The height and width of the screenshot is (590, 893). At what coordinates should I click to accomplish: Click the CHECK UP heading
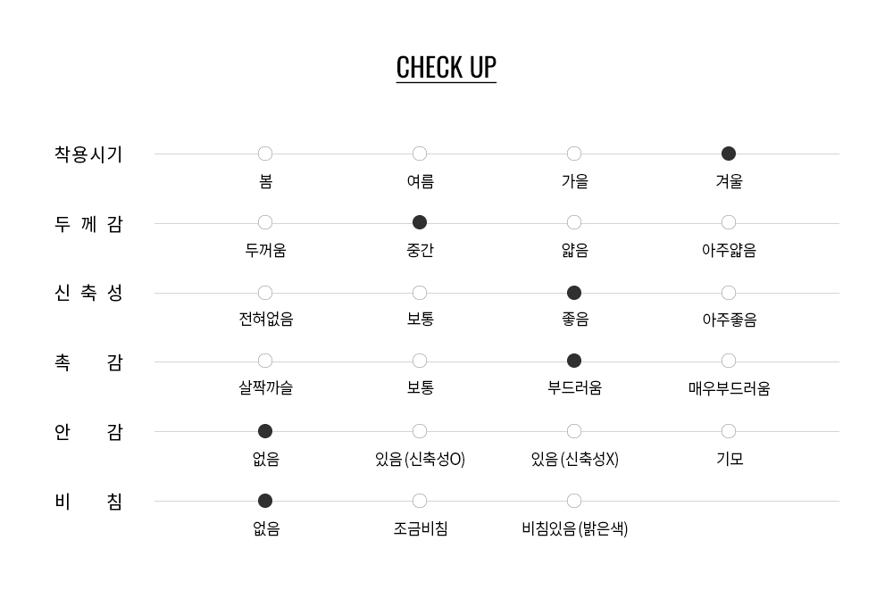(x=446, y=68)
